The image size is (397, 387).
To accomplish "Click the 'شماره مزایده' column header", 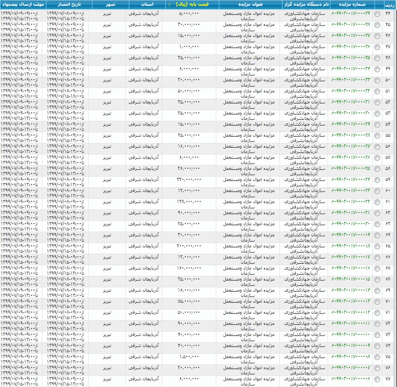I will click(x=351, y=4).
